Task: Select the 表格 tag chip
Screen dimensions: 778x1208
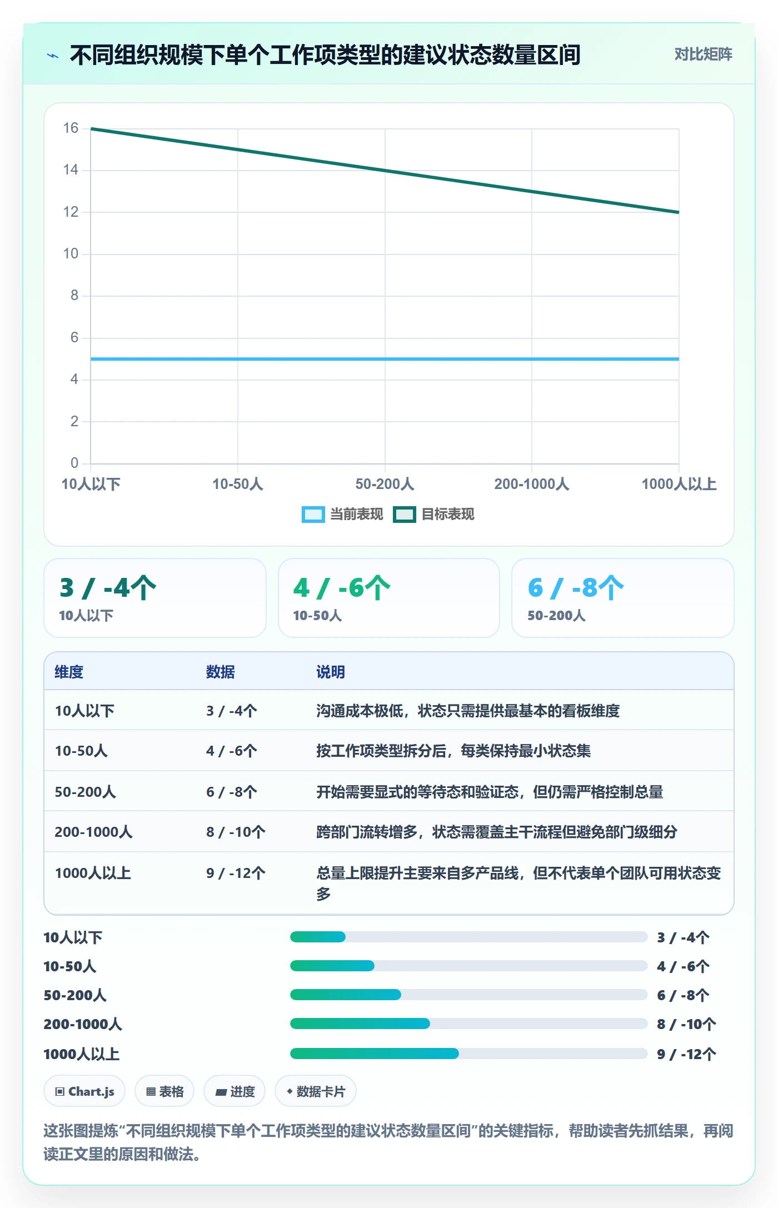Action: [164, 1091]
